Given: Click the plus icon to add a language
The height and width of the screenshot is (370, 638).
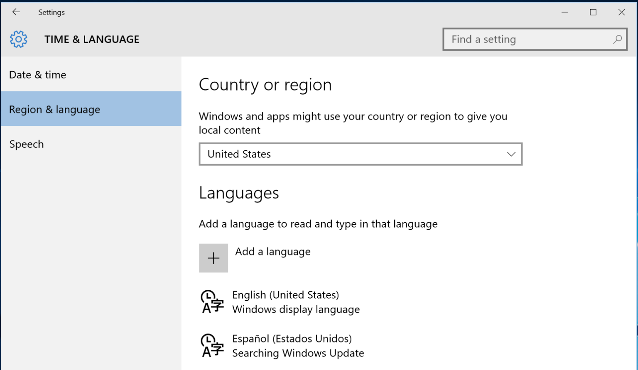Looking at the screenshot, I should [213, 258].
